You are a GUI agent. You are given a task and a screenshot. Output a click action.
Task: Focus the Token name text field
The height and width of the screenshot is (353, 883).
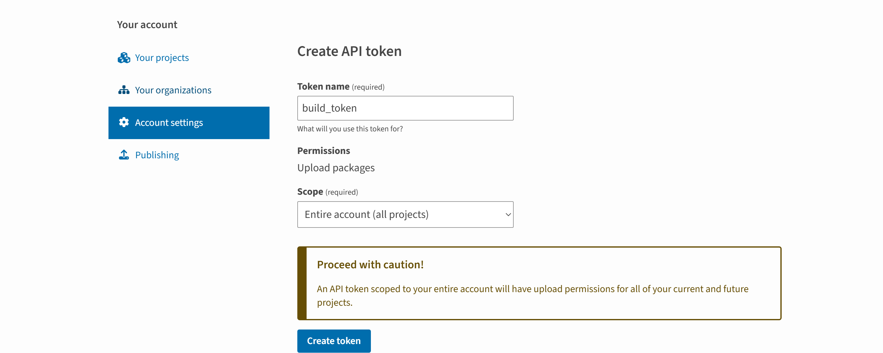[405, 108]
